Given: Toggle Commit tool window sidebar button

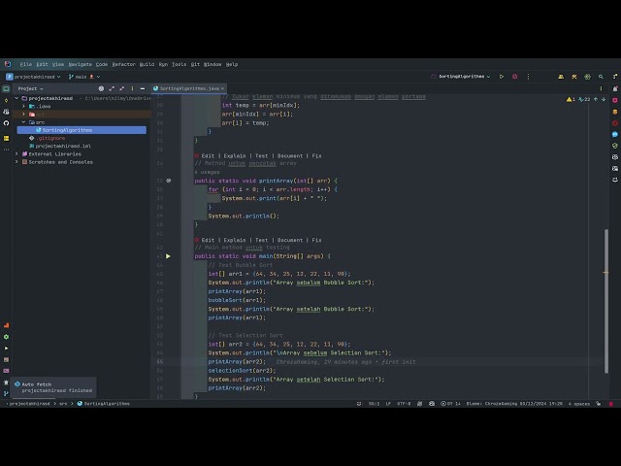Looking at the screenshot, I should point(6,100).
